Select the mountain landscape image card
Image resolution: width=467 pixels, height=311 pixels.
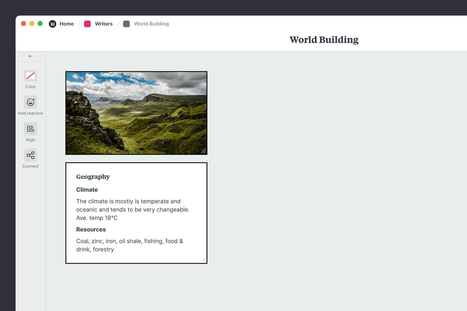136,113
